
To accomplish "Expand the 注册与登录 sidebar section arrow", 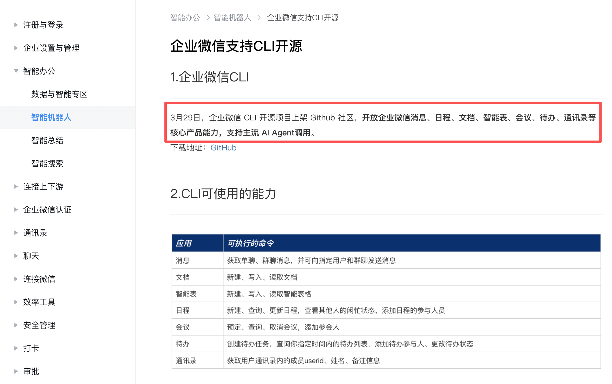I will [x=16, y=25].
